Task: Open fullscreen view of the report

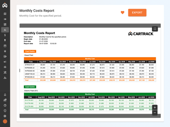Action: tap(155, 29)
